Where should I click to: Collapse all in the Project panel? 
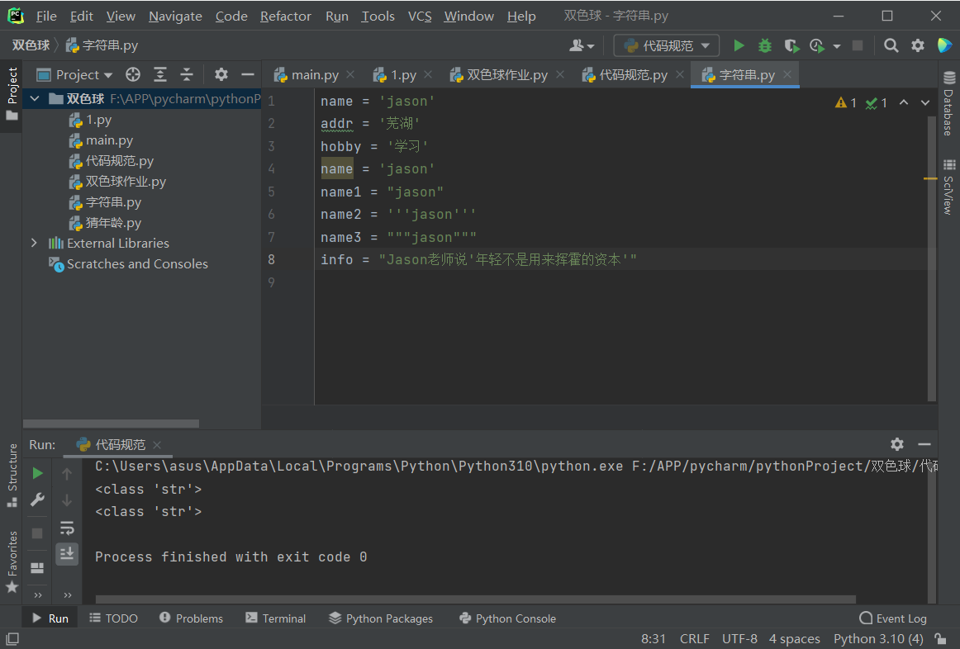(187, 75)
